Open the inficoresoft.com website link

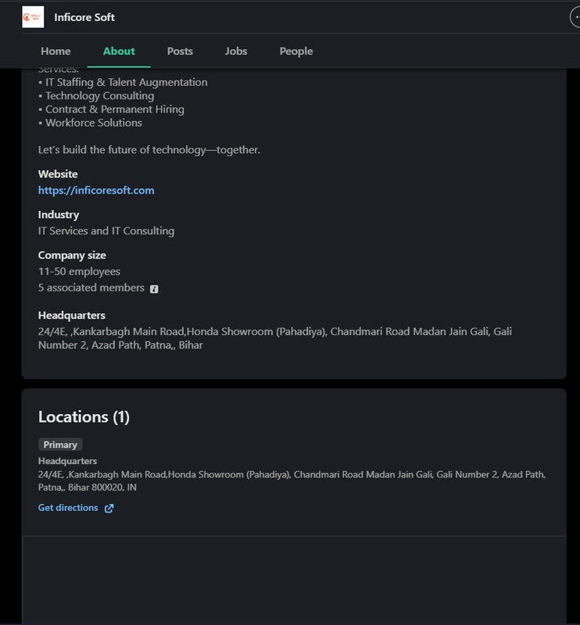[x=96, y=190]
